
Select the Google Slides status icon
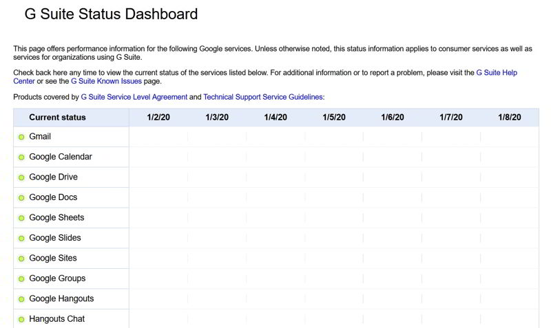coord(21,239)
